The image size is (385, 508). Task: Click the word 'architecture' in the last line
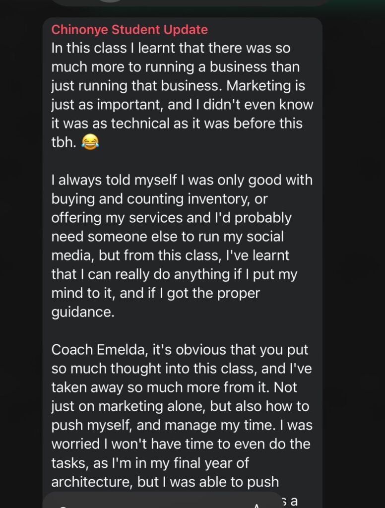pyautogui.click(x=94, y=481)
